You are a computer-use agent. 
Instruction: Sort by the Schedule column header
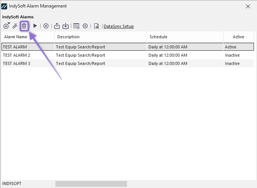pyautogui.click(x=158, y=37)
